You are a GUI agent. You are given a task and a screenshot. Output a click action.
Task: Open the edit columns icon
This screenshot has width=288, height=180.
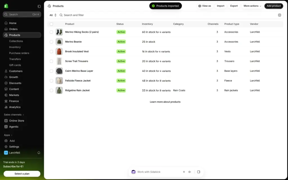279,15
